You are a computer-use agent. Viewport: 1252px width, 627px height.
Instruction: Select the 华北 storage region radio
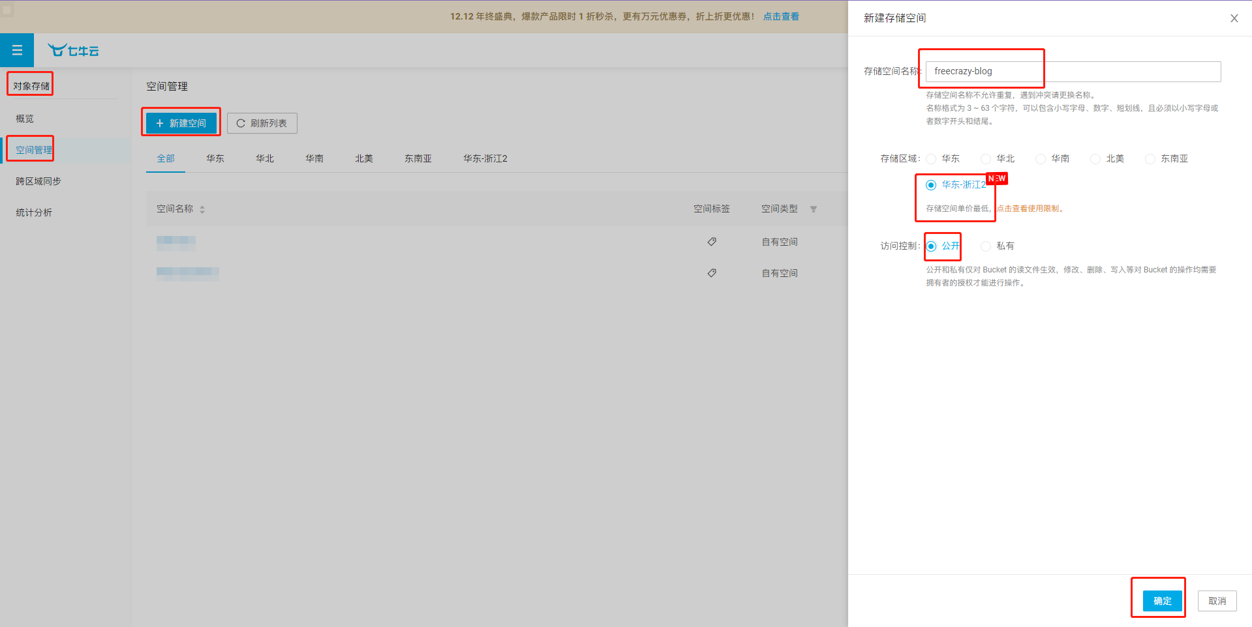[986, 159]
